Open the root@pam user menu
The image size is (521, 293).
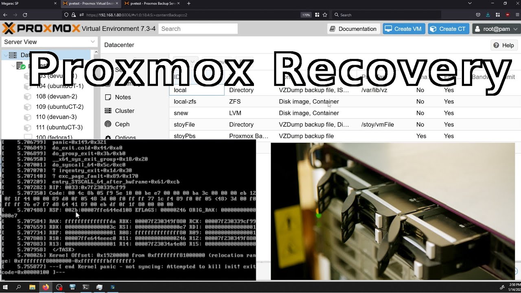coord(496,28)
